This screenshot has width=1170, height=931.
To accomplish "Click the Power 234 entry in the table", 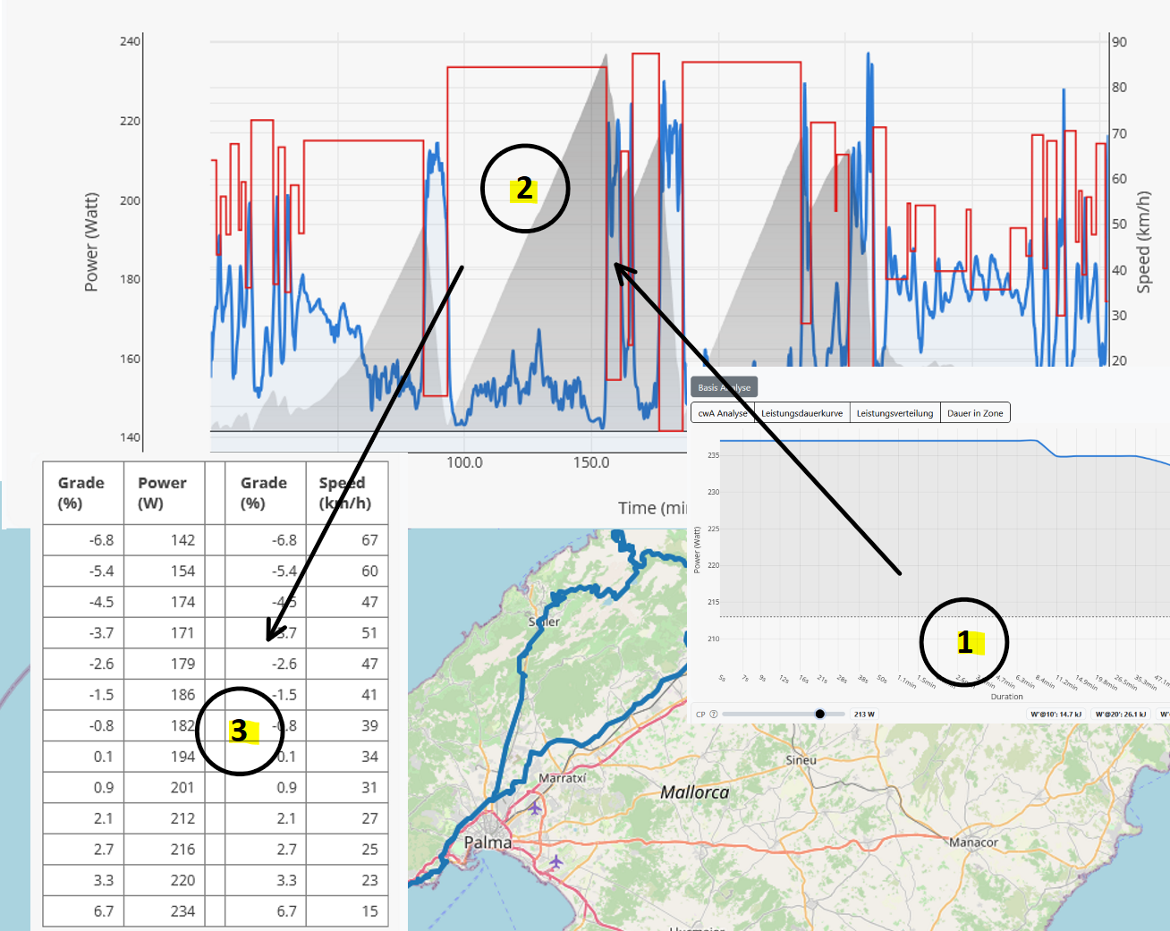I will [182, 910].
